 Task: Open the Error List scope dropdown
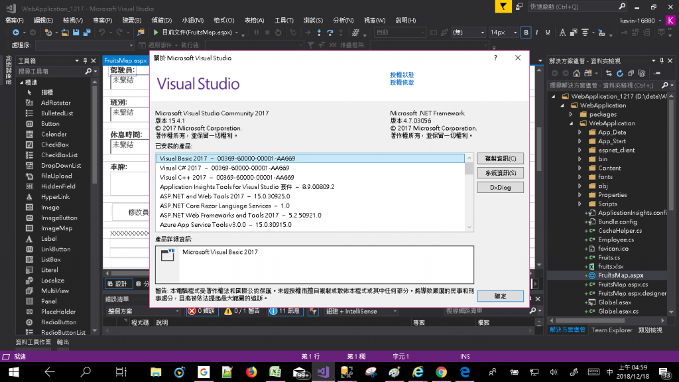coord(143,311)
